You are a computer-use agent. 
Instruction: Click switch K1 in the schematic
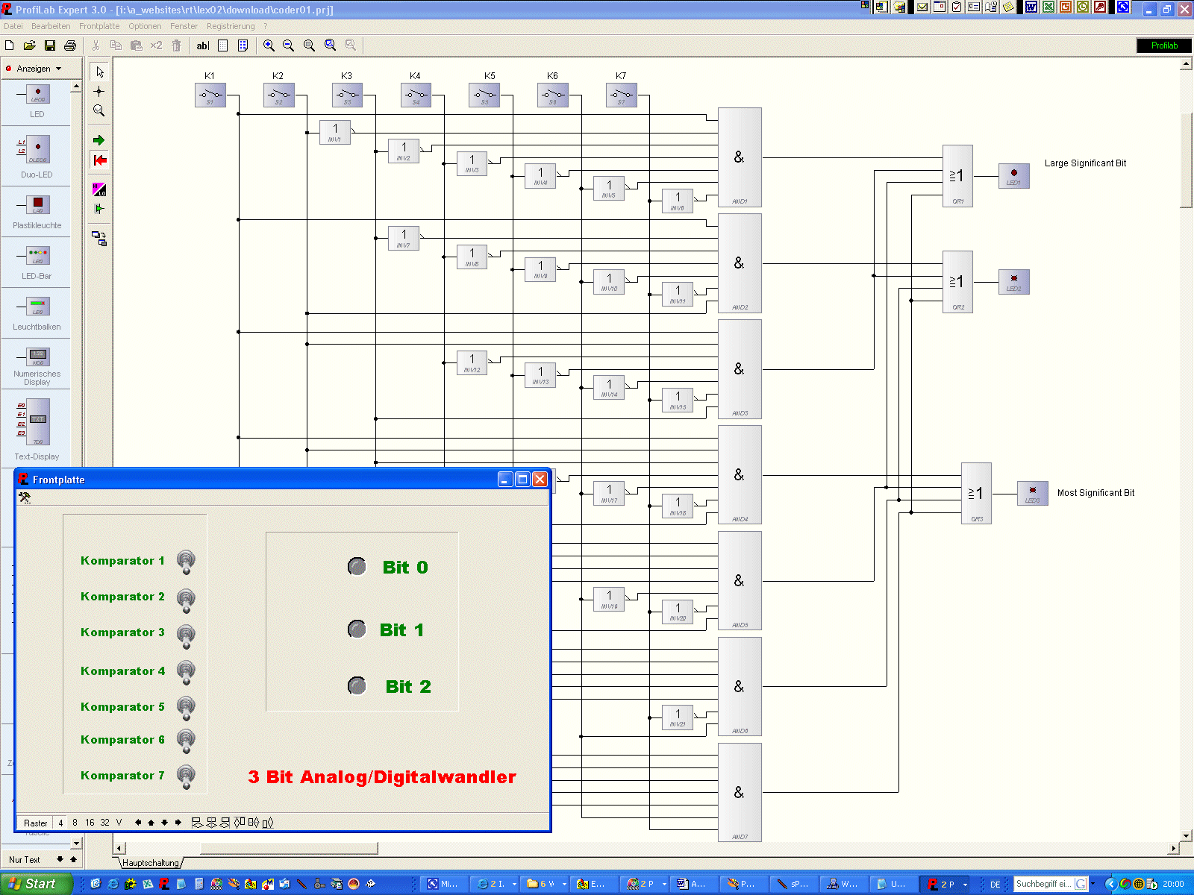[210, 95]
